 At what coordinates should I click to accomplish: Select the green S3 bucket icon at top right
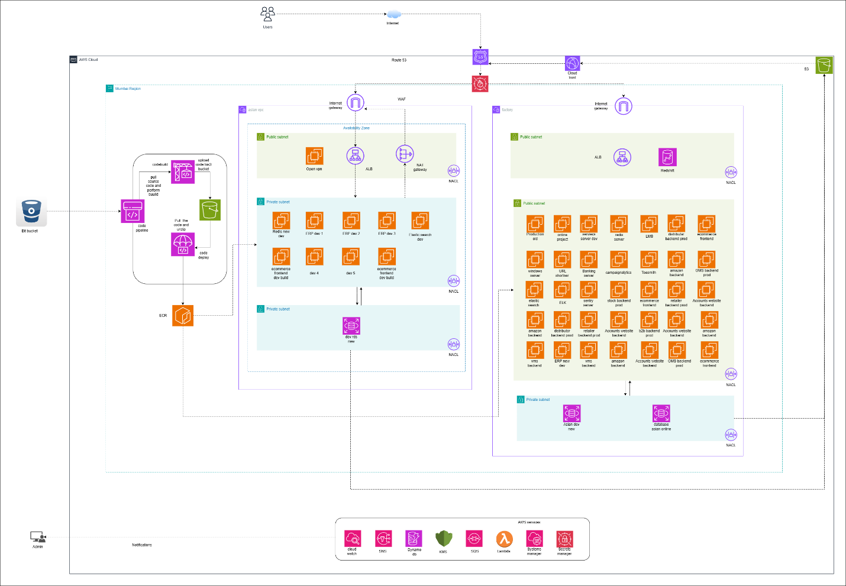coord(824,65)
